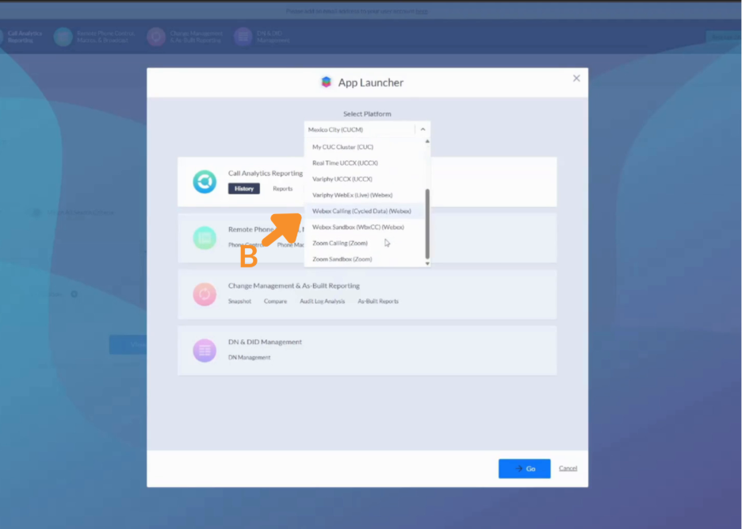This screenshot has height=529, width=742.
Task: Click DN & DID Management heading
Action: [265, 342]
